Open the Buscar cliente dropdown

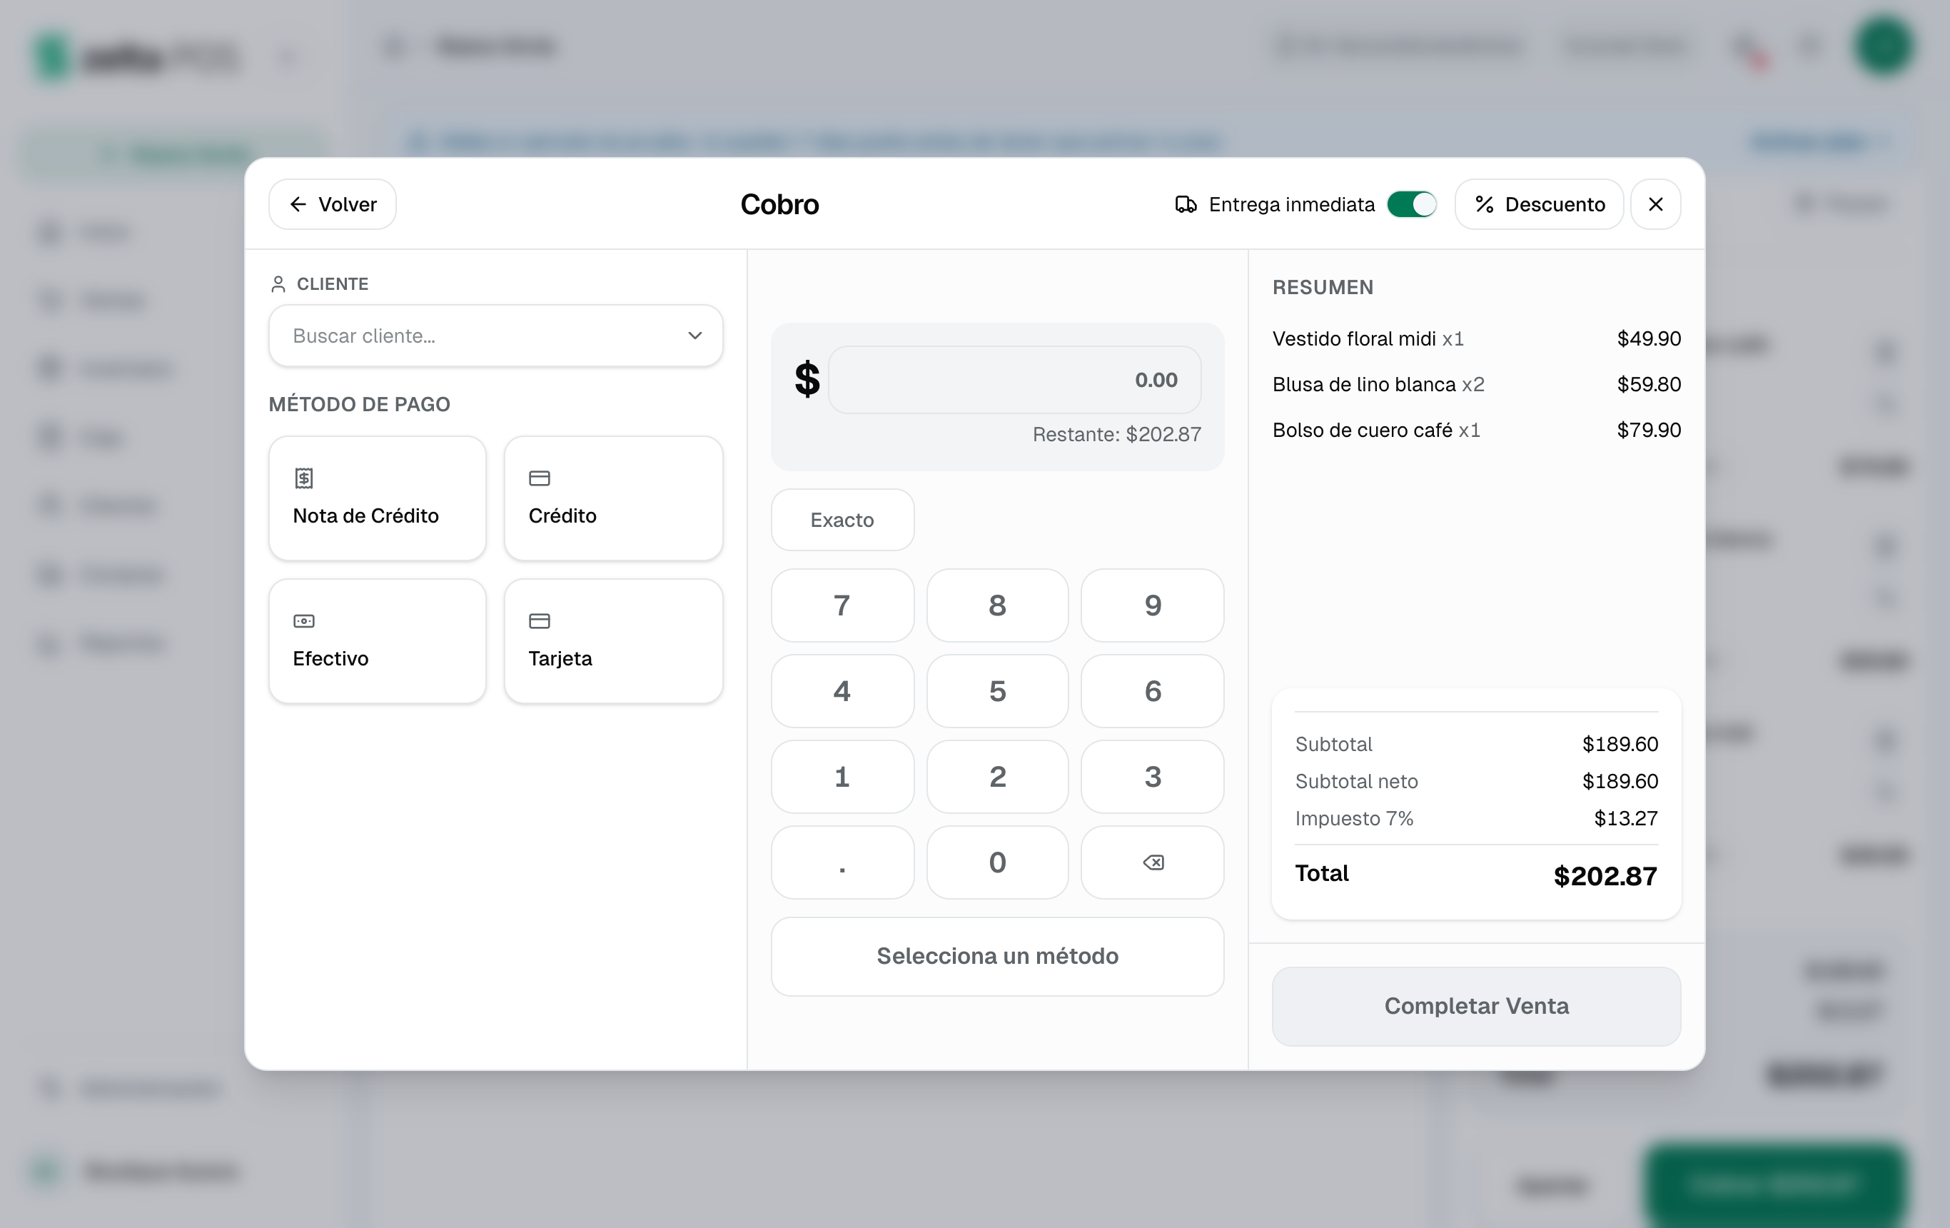pyautogui.click(x=495, y=336)
